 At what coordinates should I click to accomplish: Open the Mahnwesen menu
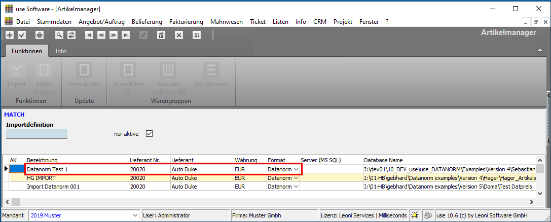tap(227, 22)
